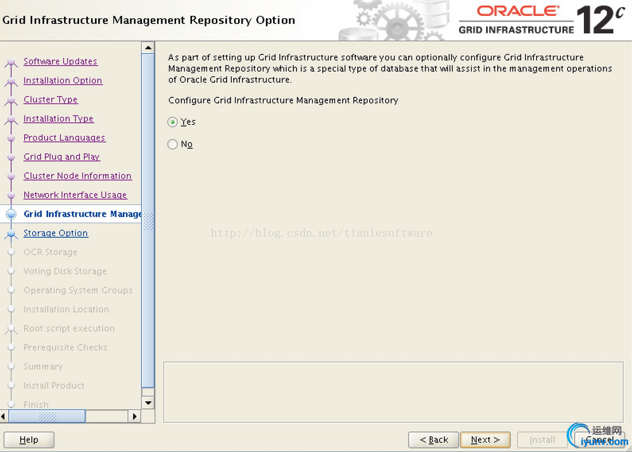Select the No radio button
This screenshot has width=632, height=452.
tap(172, 144)
